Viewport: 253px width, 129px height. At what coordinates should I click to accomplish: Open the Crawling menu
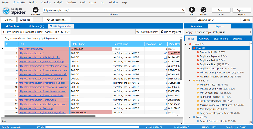tap(46, 3)
